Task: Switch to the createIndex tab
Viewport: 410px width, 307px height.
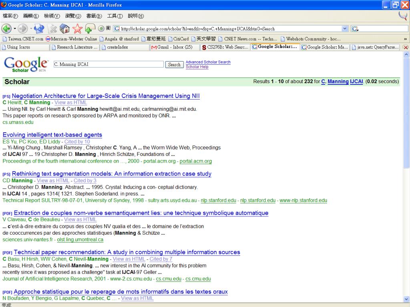Action: 125,47
